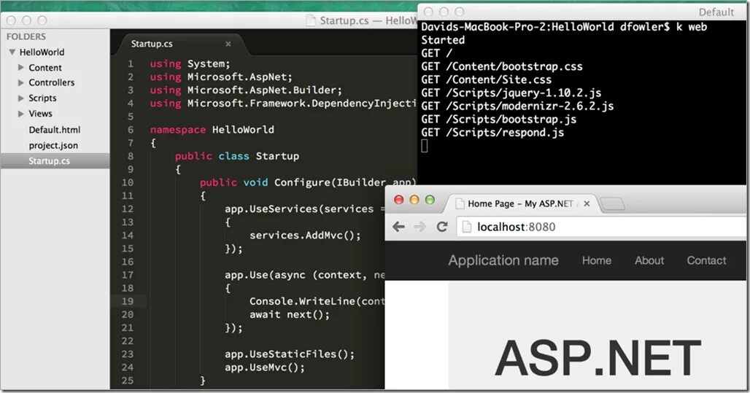Screen dimensions: 750x393
Task: Select the Home Page browser tab
Action: (x=520, y=203)
